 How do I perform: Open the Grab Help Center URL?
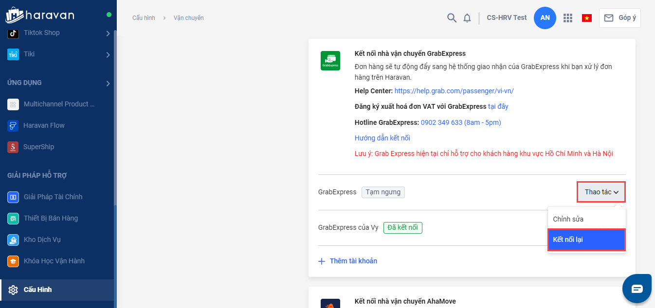(454, 91)
